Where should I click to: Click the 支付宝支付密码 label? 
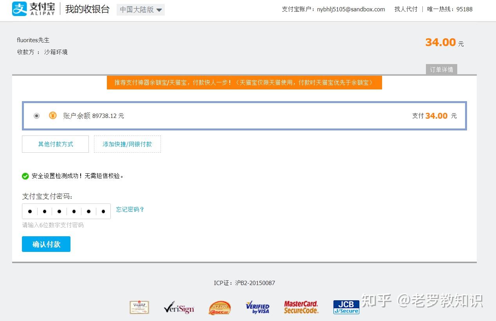coord(47,196)
